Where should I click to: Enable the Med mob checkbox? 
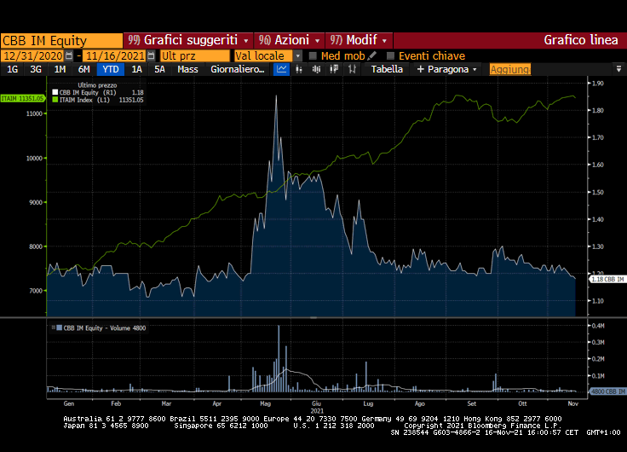(x=313, y=55)
